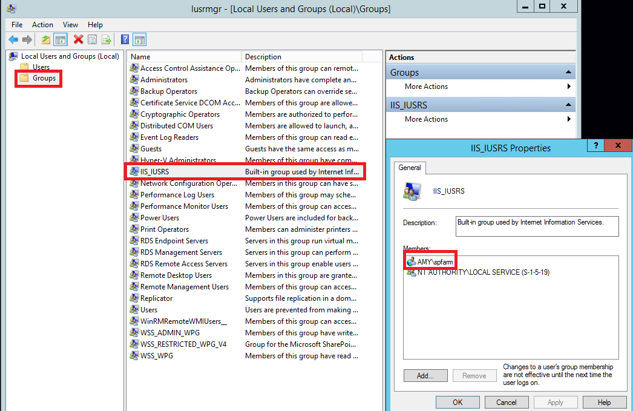633x411 pixels.
Task: Click the blue Help toolbar icon
Action: tap(125, 39)
